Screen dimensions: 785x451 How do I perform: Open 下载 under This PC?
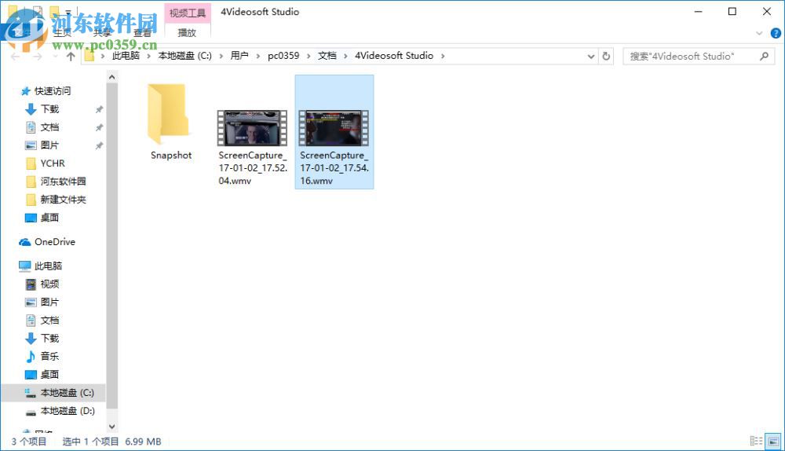50,338
